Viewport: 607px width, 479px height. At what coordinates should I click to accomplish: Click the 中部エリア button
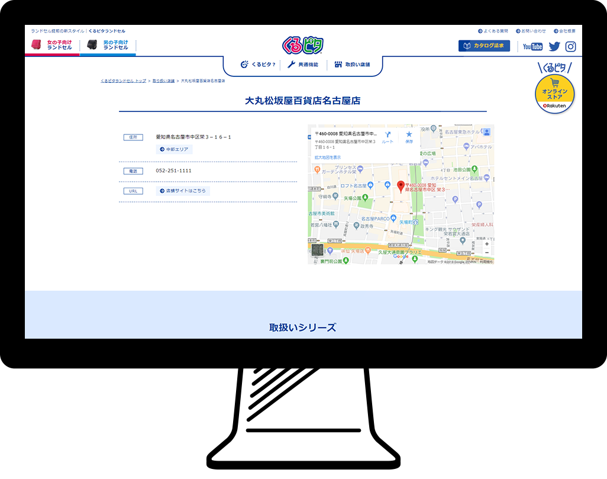[x=174, y=149]
